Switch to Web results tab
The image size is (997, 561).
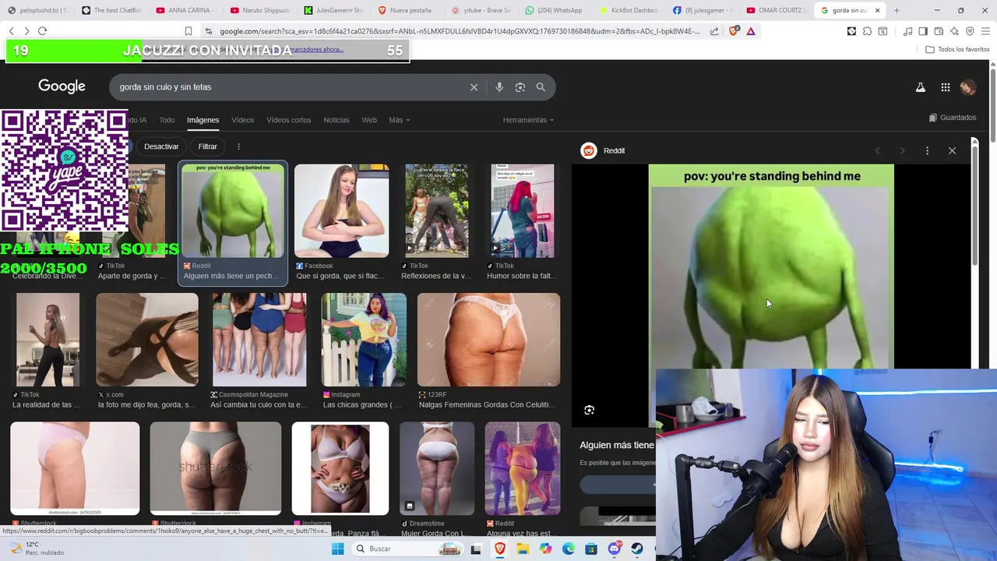click(369, 120)
